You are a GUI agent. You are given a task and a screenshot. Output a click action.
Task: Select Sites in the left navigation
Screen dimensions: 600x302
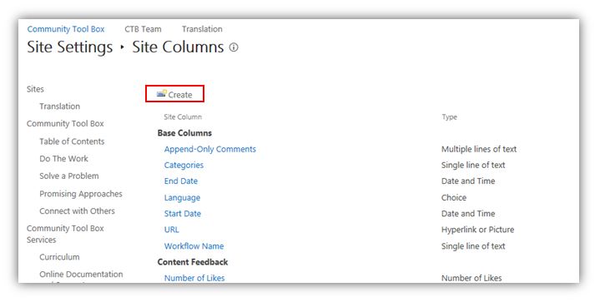[35, 89]
